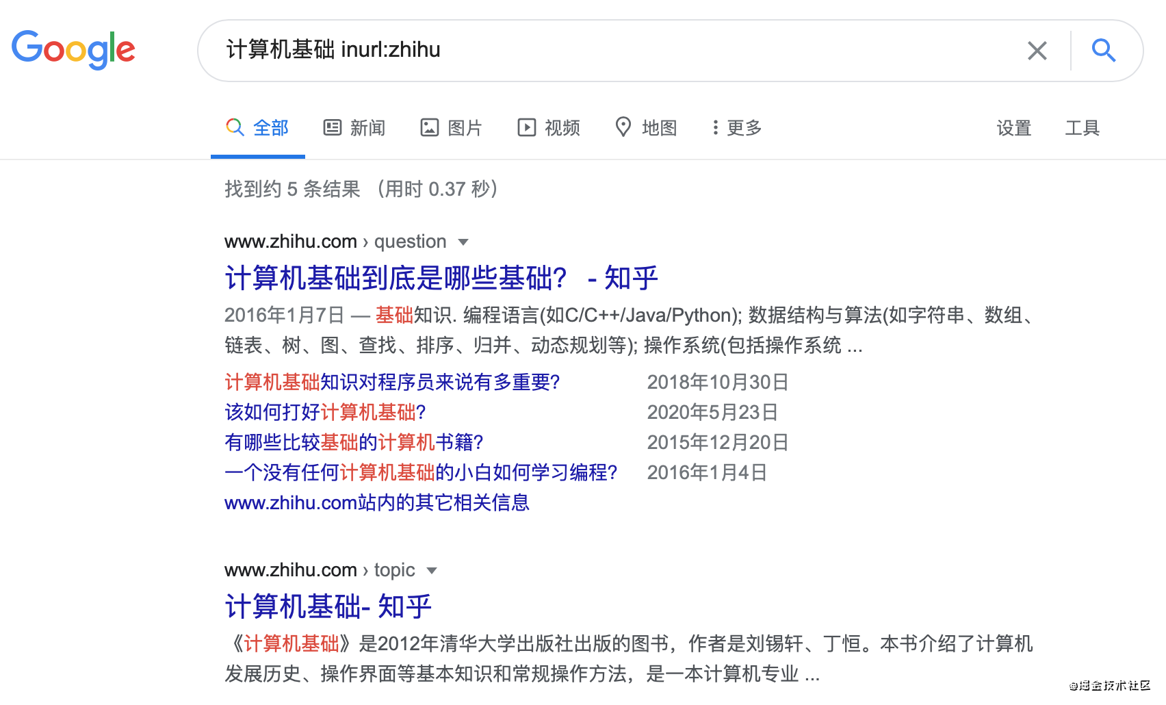
Task: Expand dropdown arrow next to zhihu question URL
Action: (x=463, y=242)
